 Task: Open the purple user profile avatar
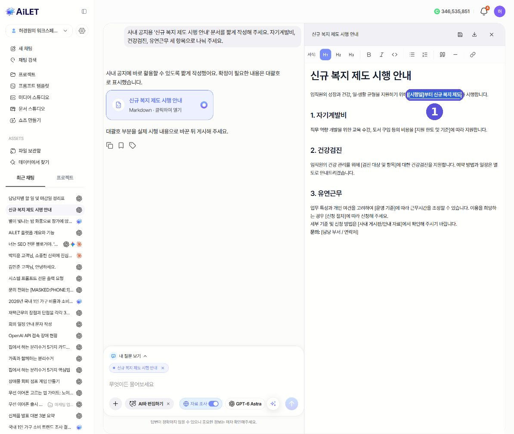(x=499, y=12)
